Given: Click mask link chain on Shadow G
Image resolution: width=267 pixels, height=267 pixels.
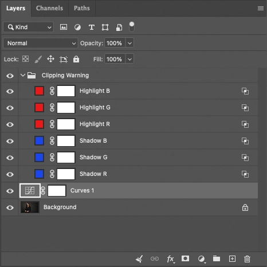Looking at the screenshot, I should 52,158.
